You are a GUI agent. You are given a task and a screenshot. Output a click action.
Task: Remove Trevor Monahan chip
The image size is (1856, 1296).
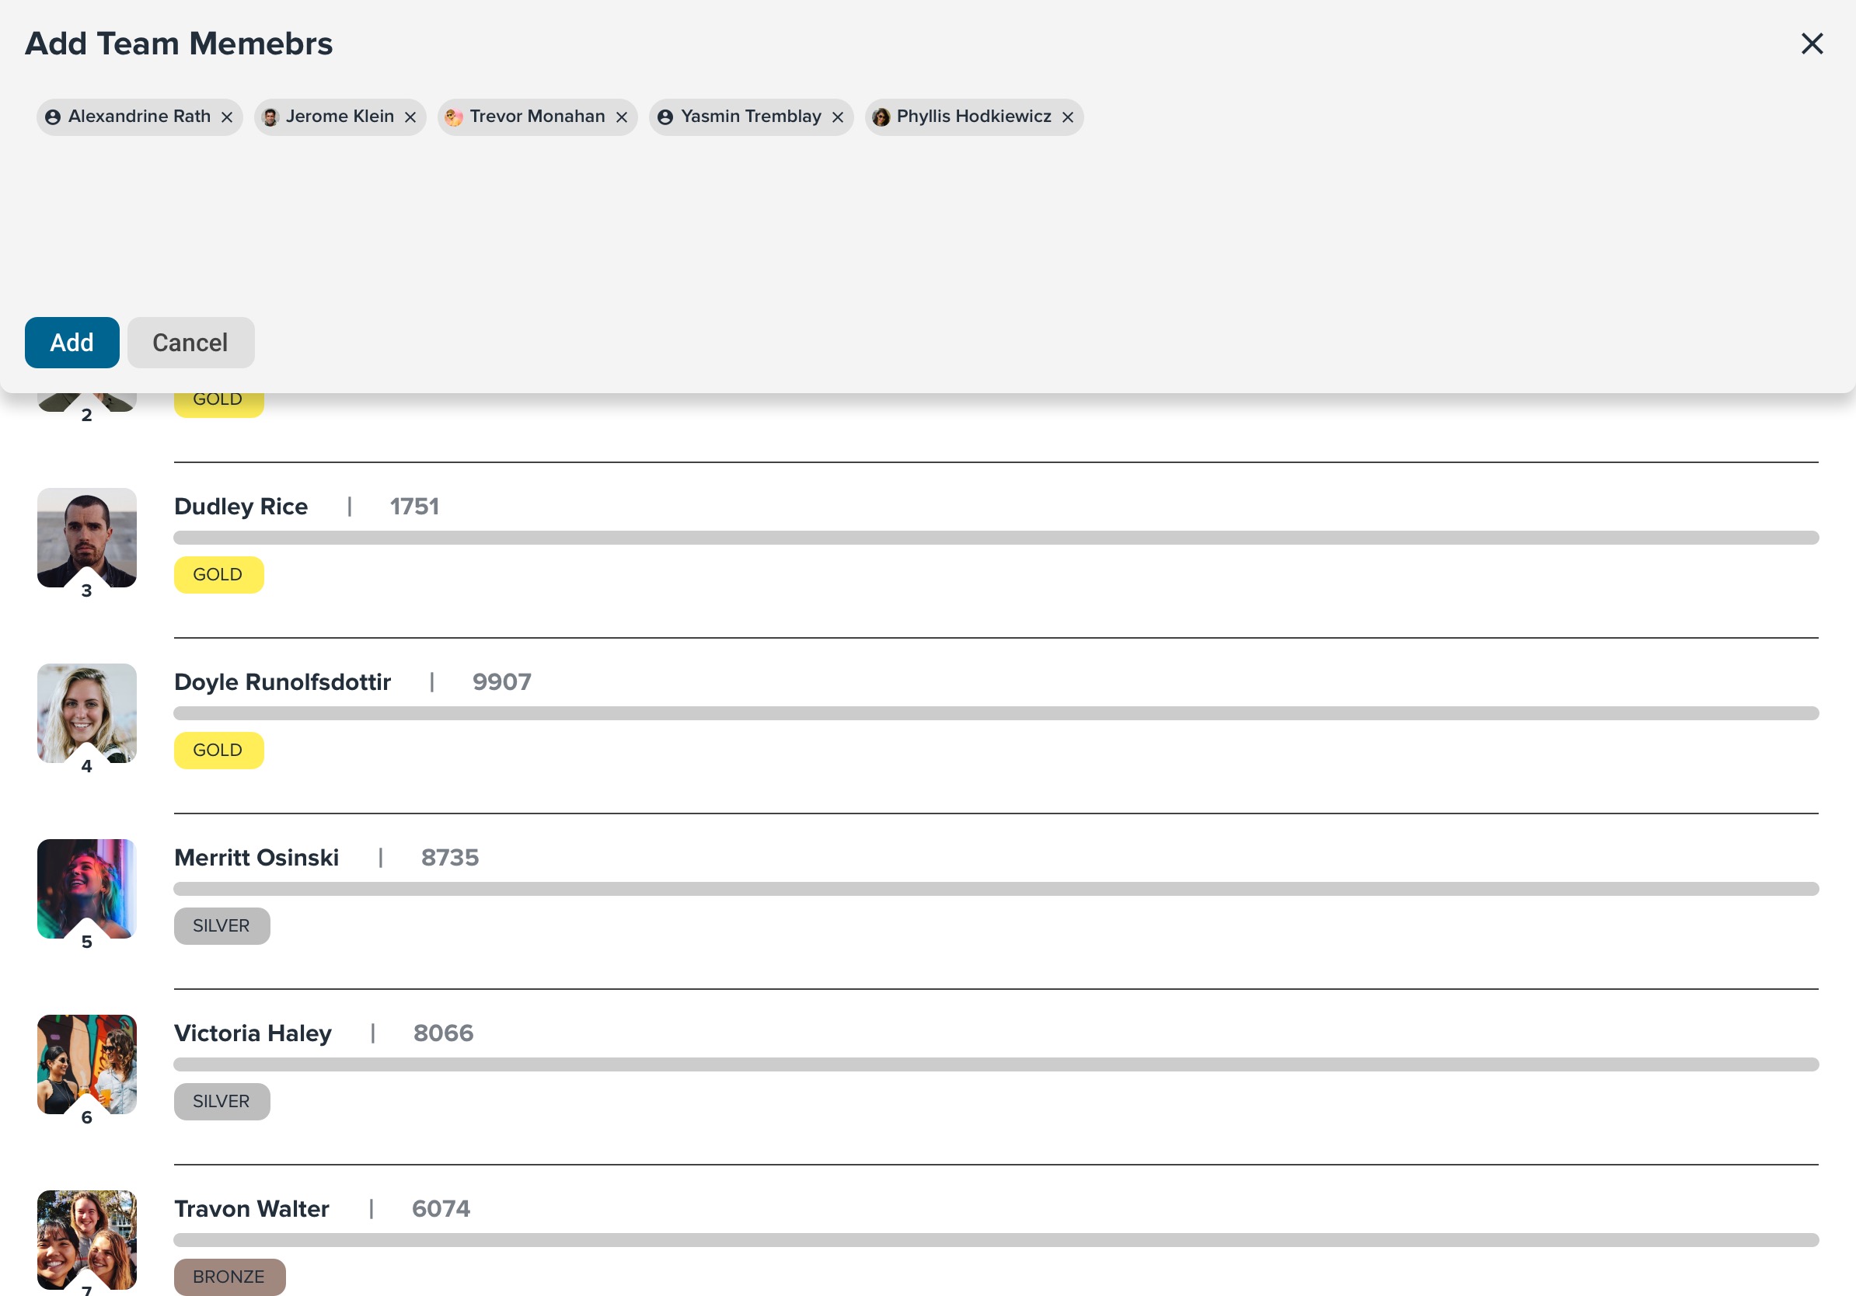point(622,118)
